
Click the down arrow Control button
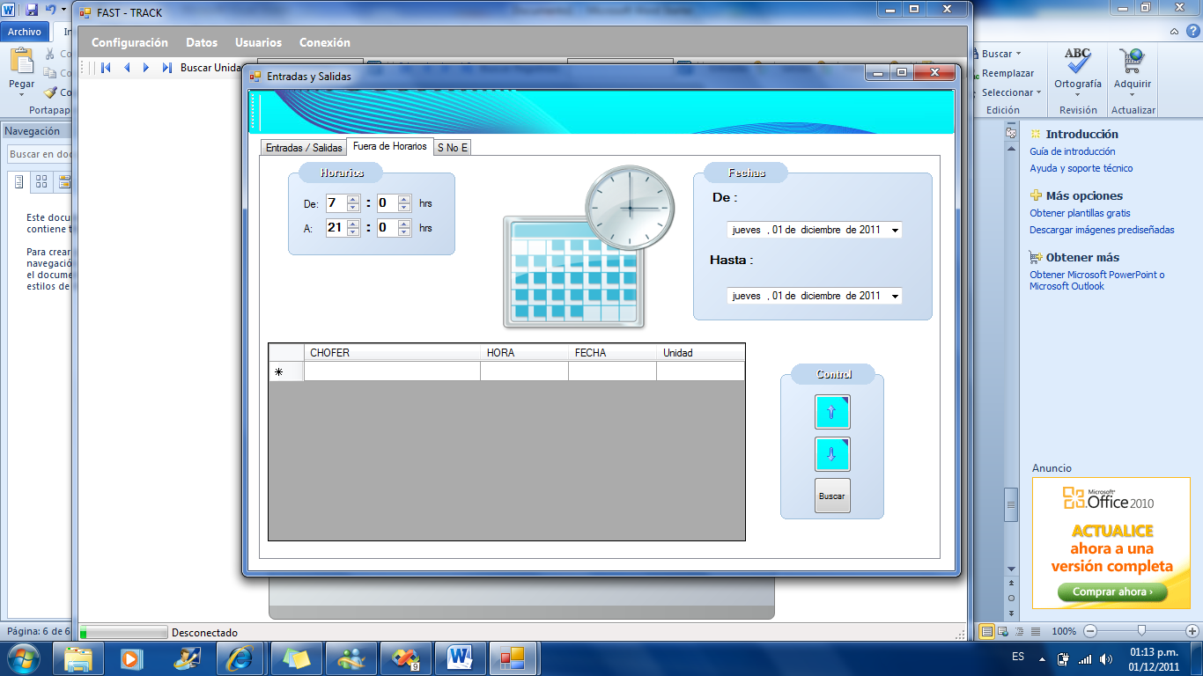(832, 454)
